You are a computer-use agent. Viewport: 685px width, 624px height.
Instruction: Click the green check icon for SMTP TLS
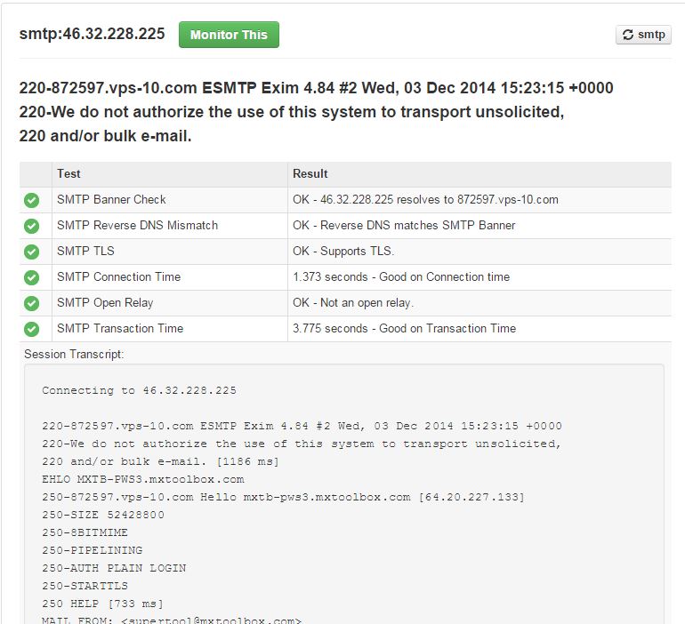pos(32,252)
